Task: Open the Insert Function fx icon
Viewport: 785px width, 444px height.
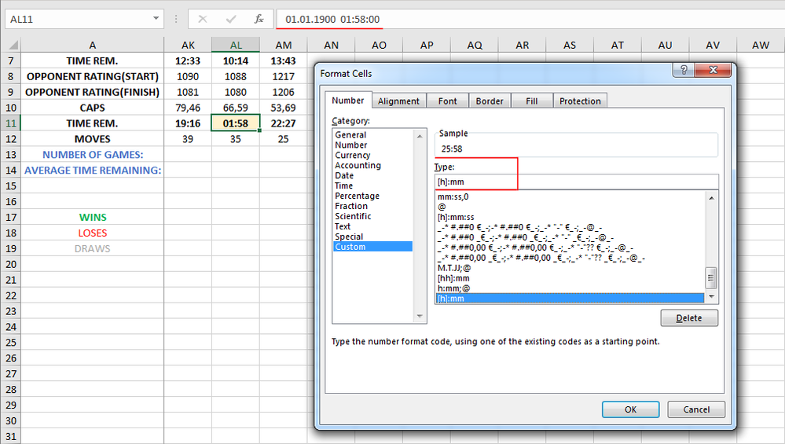Action: coord(259,19)
